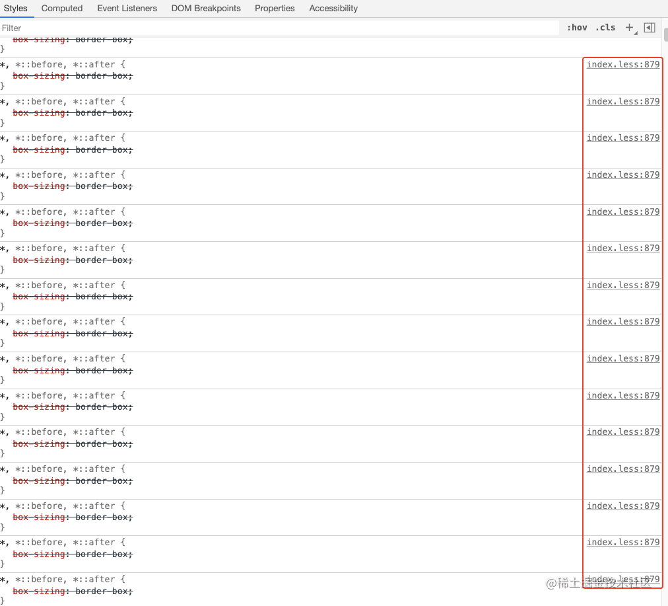The width and height of the screenshot is (668, 606).
Task: Go to the Properties tab
Action: point(275,9)
